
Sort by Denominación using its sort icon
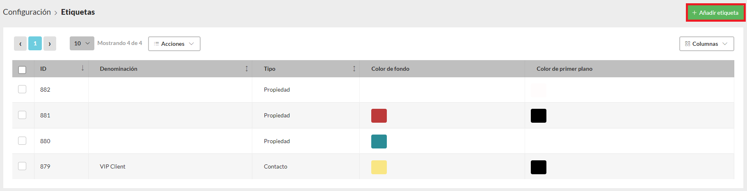[247, 69]
